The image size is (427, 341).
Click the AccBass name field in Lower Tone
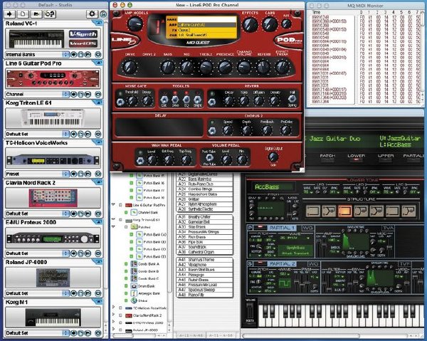pyautogui.click(x=273, y=187)
